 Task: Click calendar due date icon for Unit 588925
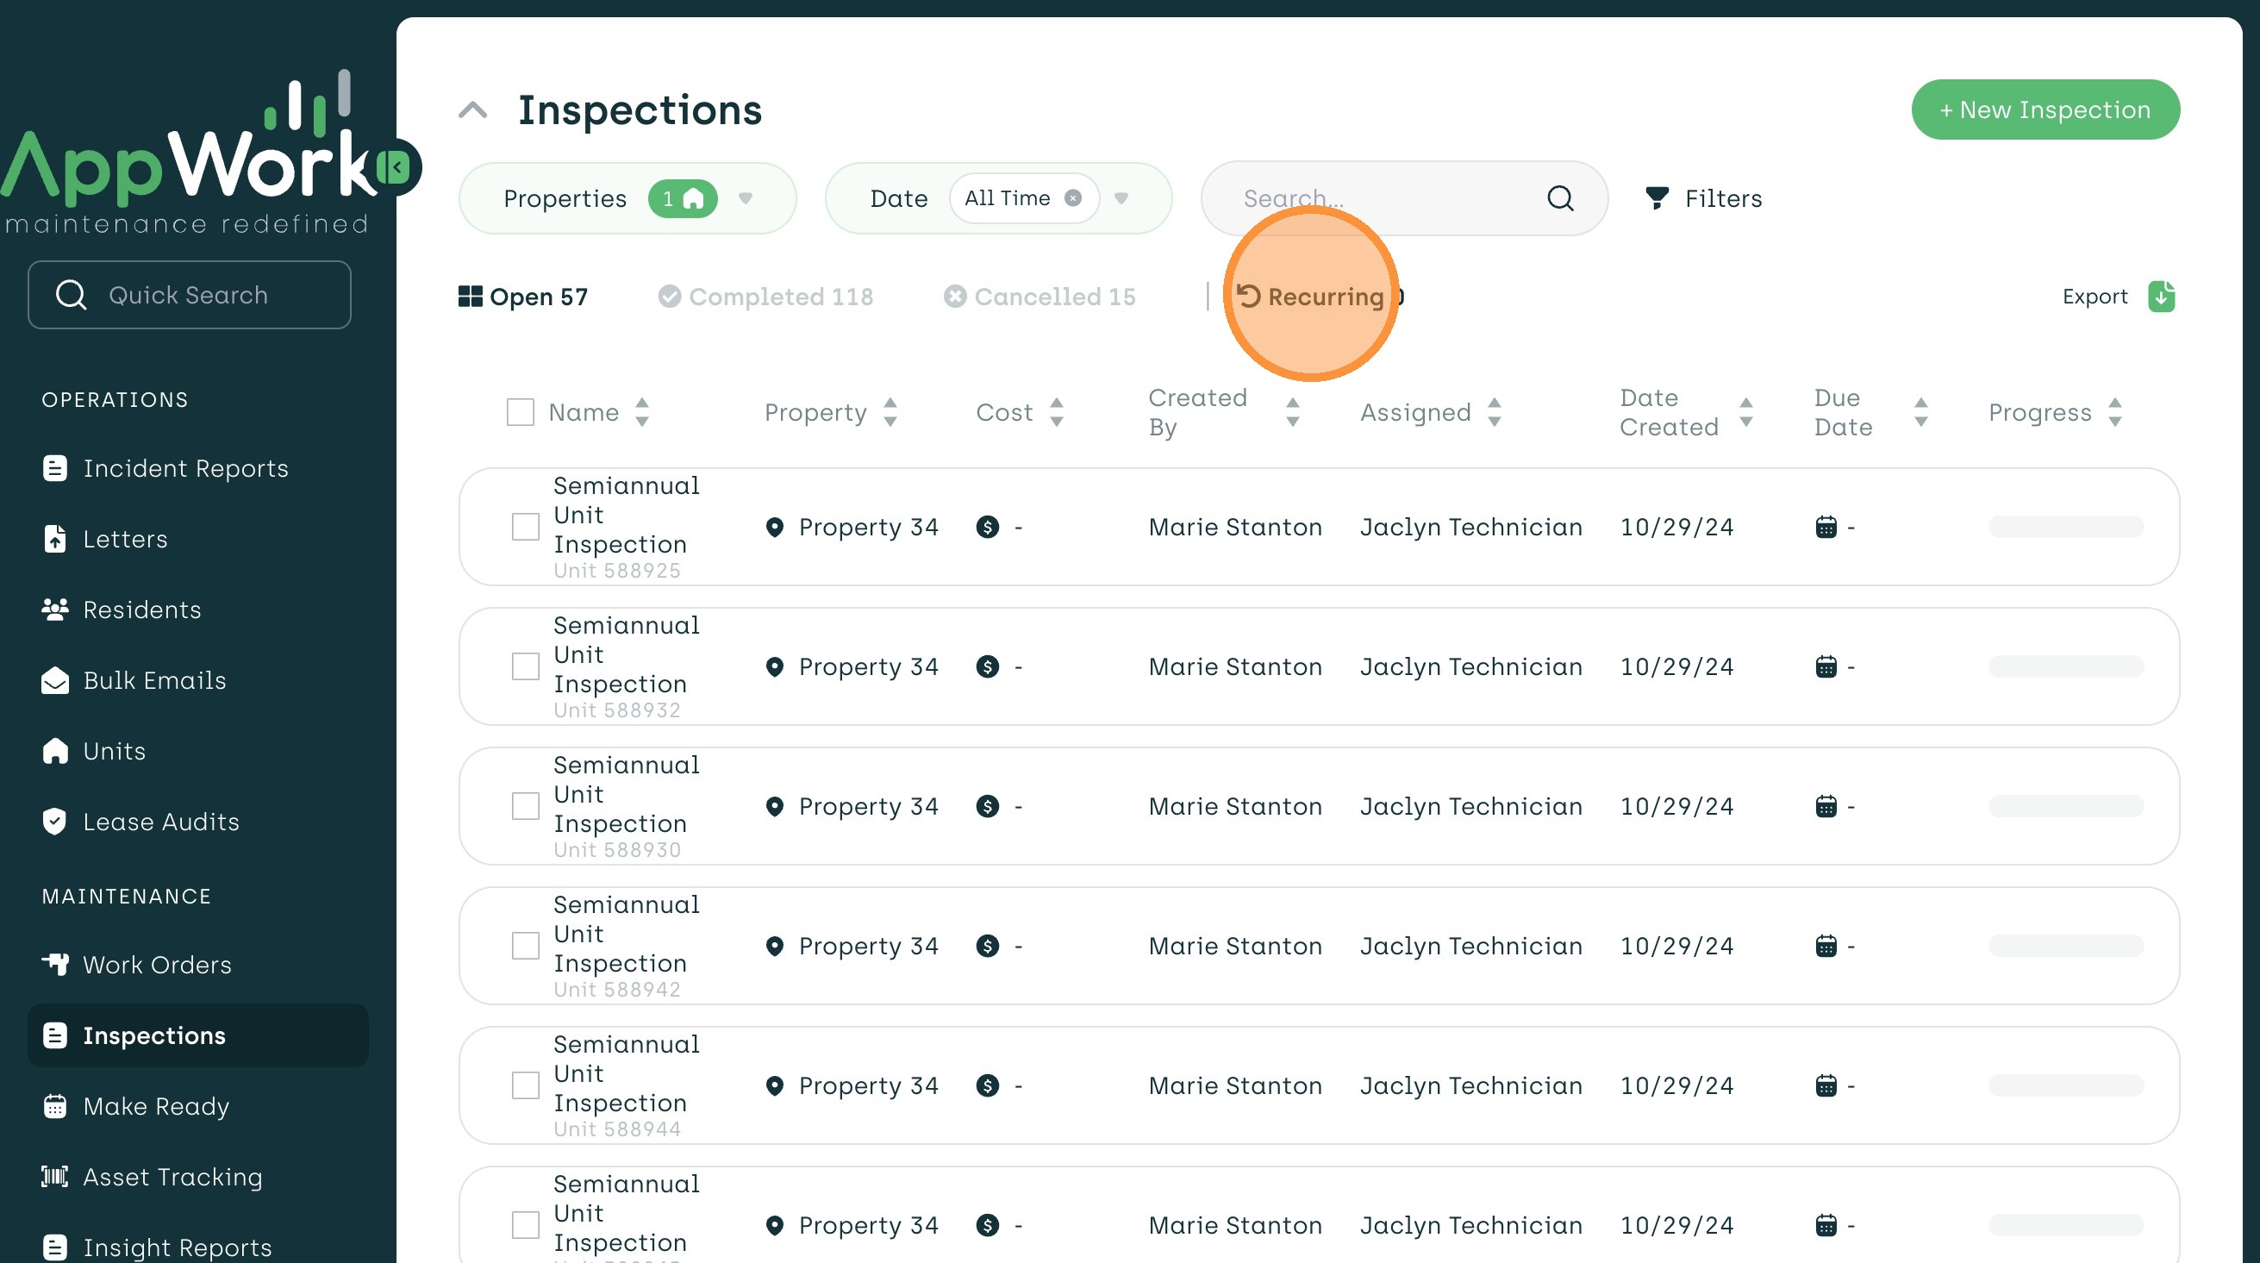pos(1825,527)
